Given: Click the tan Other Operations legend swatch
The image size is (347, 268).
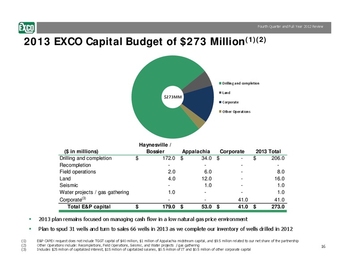Looking at the screenshot, I should 220,112.
